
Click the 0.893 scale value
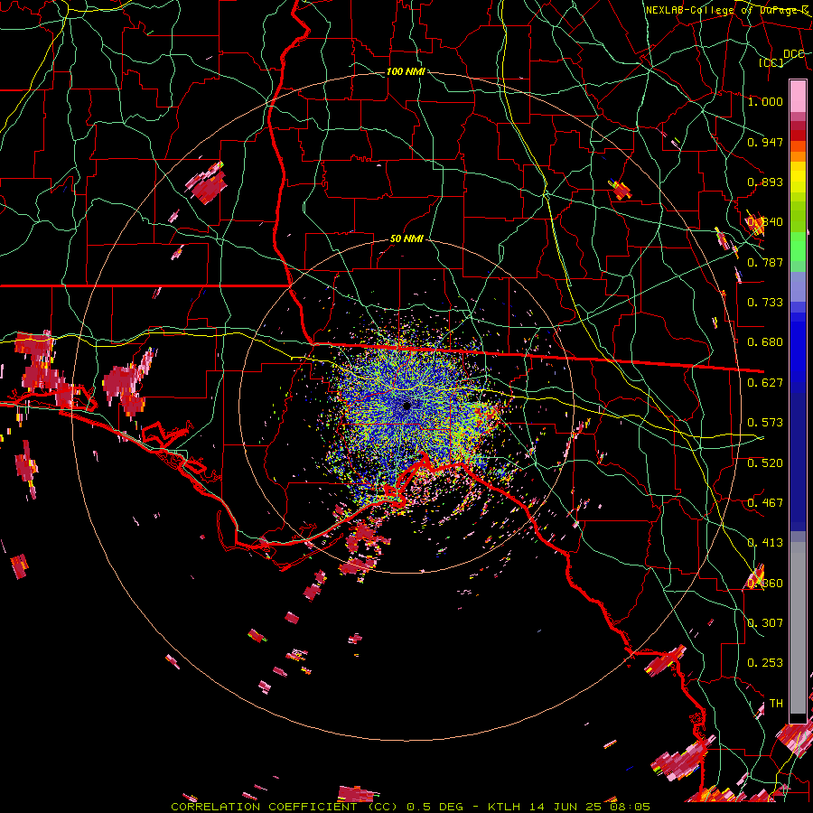coord(765,182)
